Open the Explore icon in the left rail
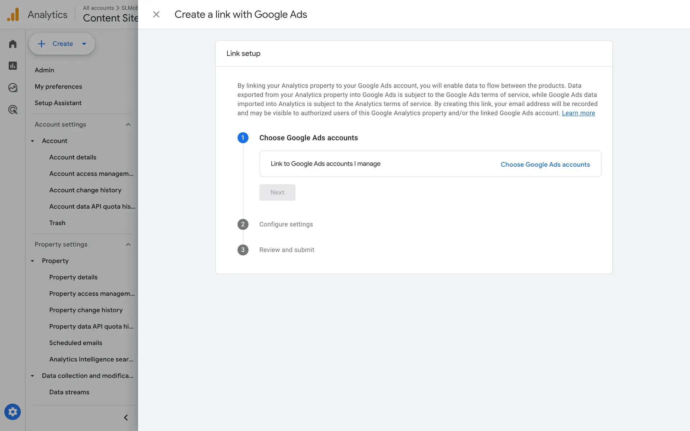 pyautogui.click(x=13, y=88)
